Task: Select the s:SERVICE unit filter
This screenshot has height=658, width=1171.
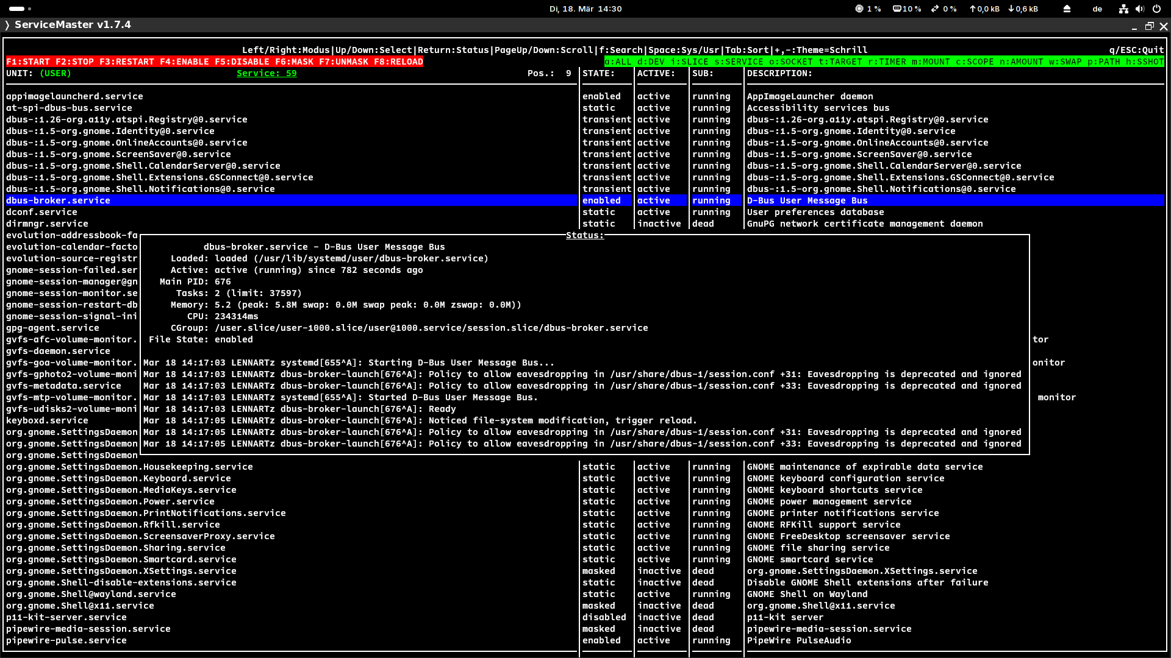Action: 739,62
